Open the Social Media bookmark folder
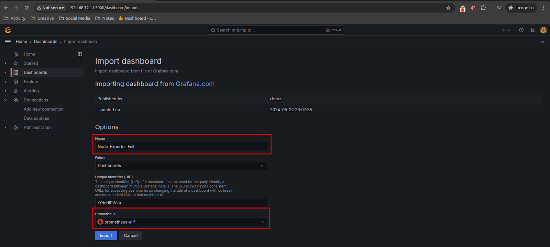 click(75, 19)
